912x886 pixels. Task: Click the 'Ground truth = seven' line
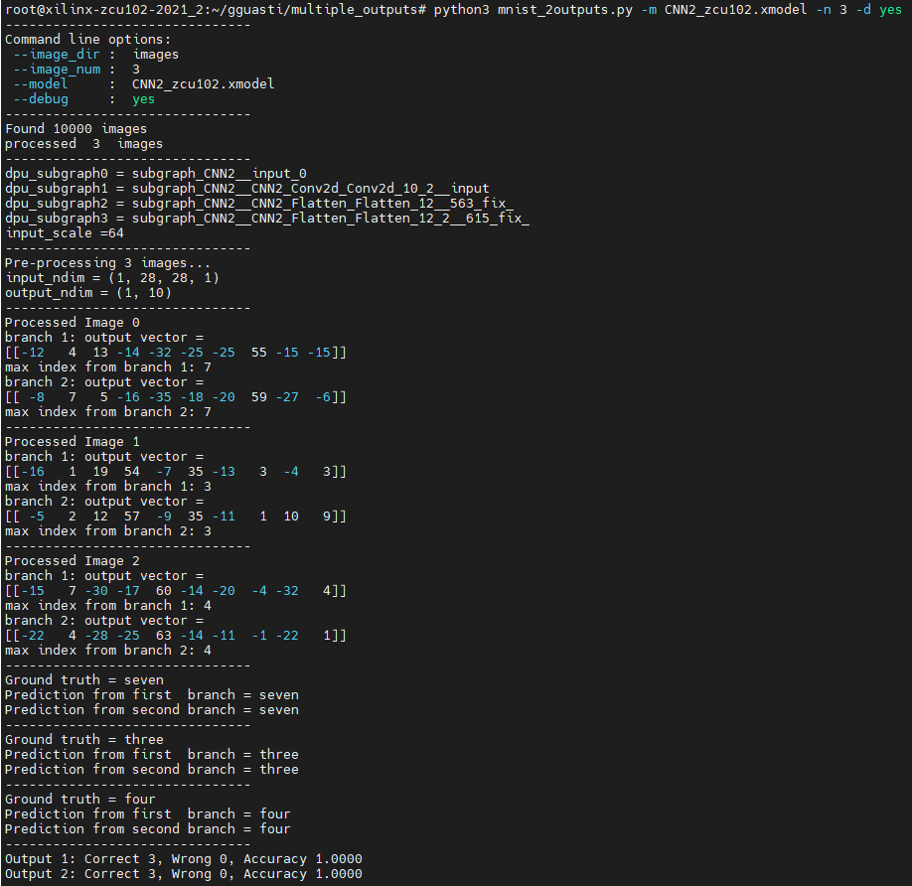83,679
